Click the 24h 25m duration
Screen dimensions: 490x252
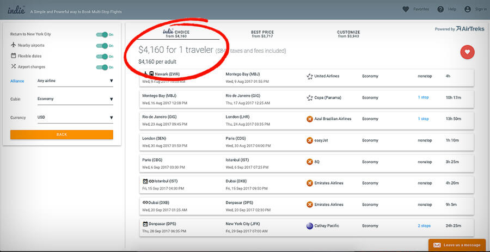(x=454, y=226)
